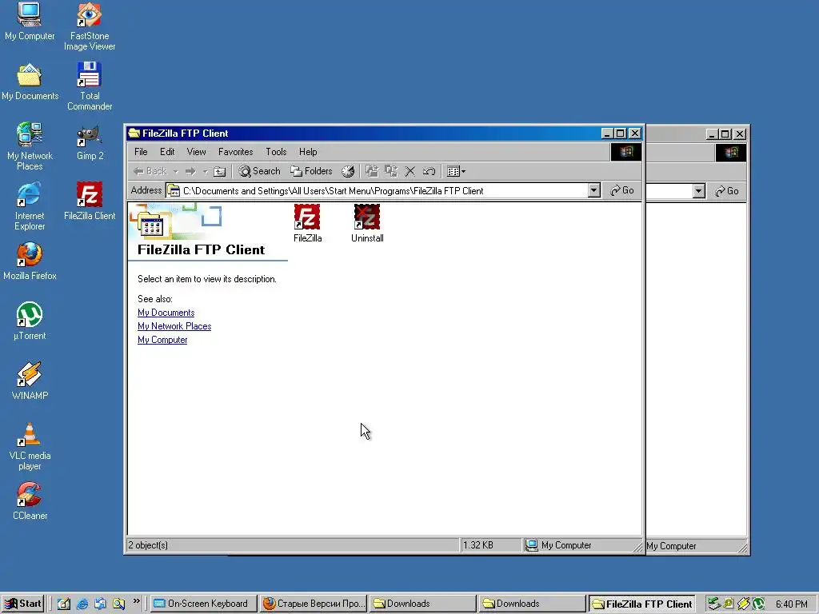Click the Windows logo throbber in FileZilla window
This screenshot has width=819, height=614.
click(x=625, y=152)
